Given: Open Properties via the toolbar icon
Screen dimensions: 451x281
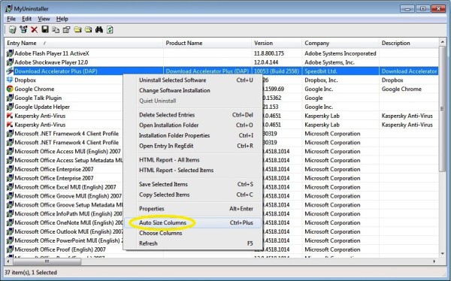Looking at the screenshot, I should (66, 29).
